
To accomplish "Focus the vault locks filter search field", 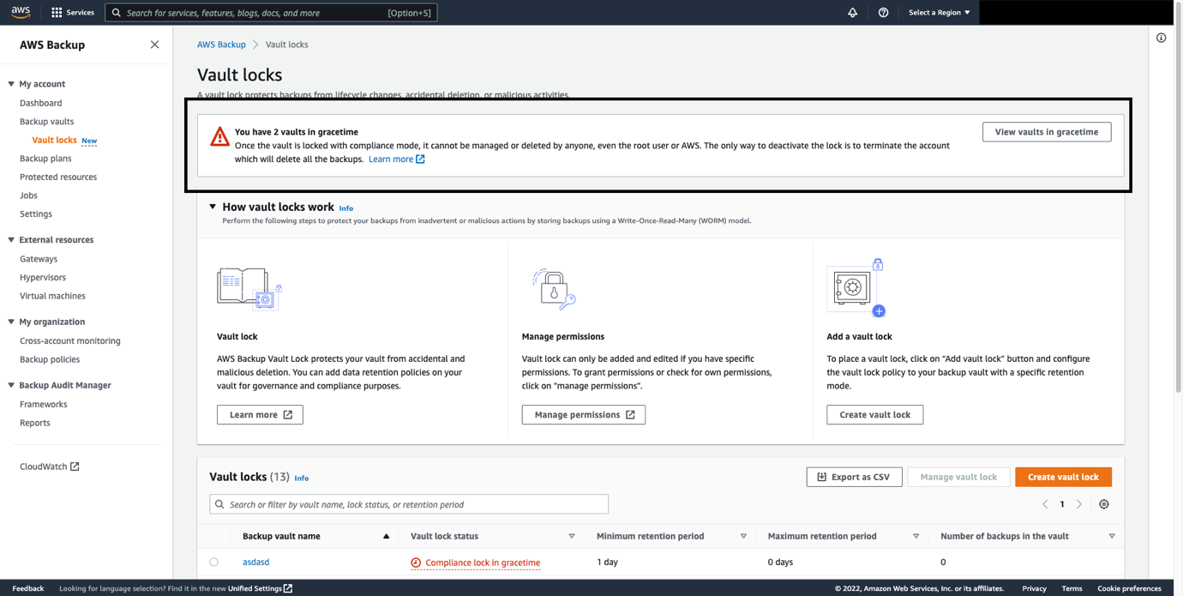I will pos(409,504).
